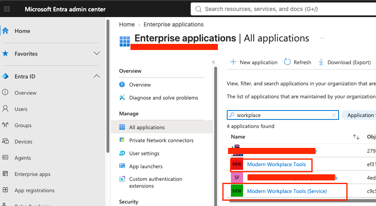Click the Download (Export) arrow icon
This screenshot has height=206, width=376.
click(x=321, y=62)
